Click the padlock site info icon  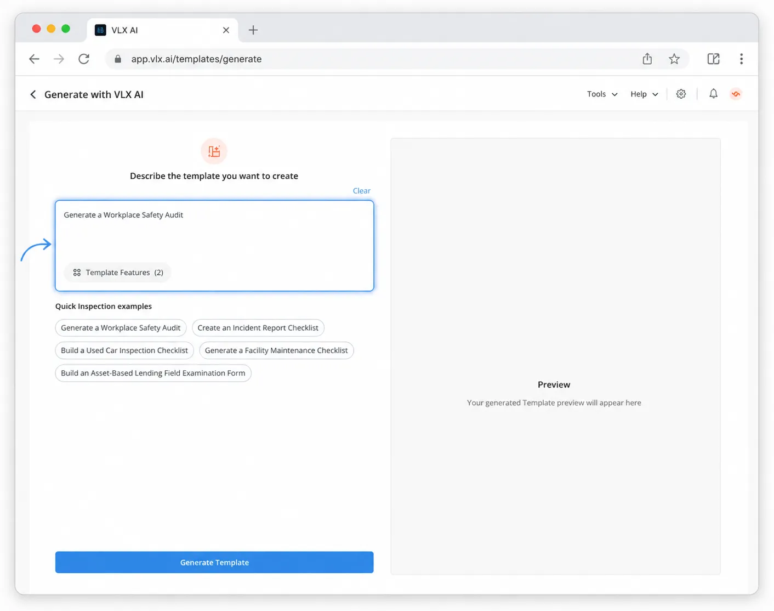[117, 59]
